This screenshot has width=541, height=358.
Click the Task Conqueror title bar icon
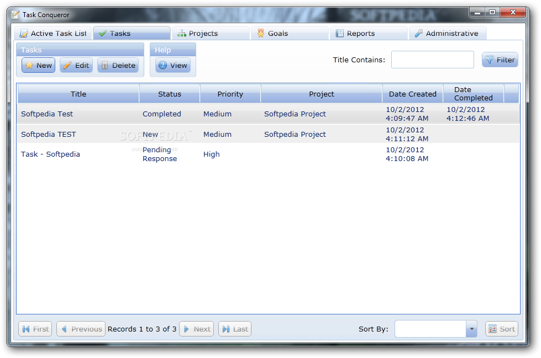click(15, 14)
